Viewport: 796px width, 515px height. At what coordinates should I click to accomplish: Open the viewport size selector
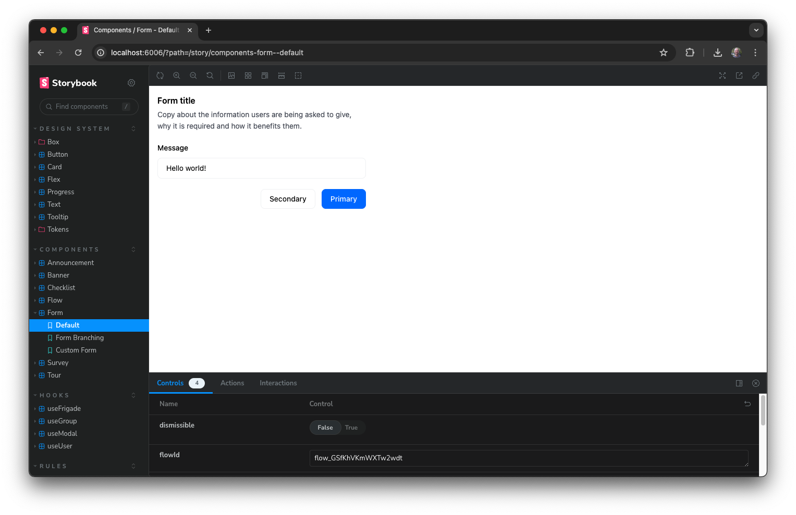(265, 76)
